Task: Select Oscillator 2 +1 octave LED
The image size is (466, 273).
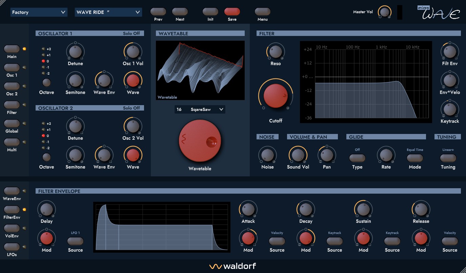Action: pyautogui.click(x=43, y=130)
